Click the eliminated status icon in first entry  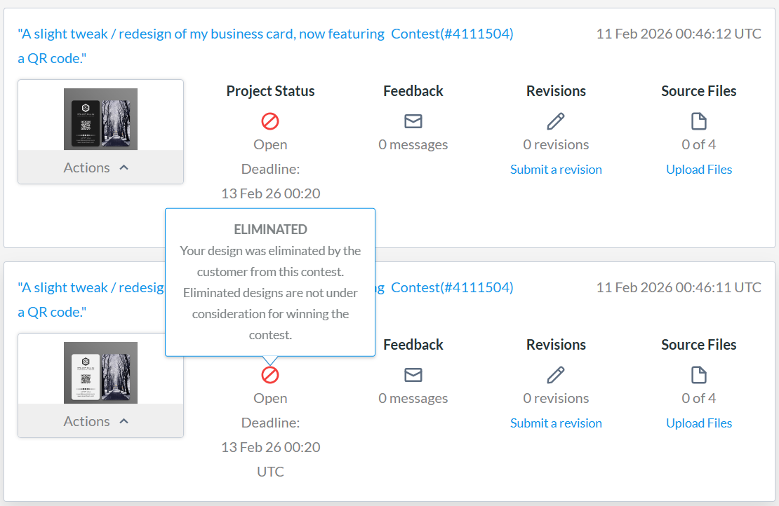click(x=270, y=121)
